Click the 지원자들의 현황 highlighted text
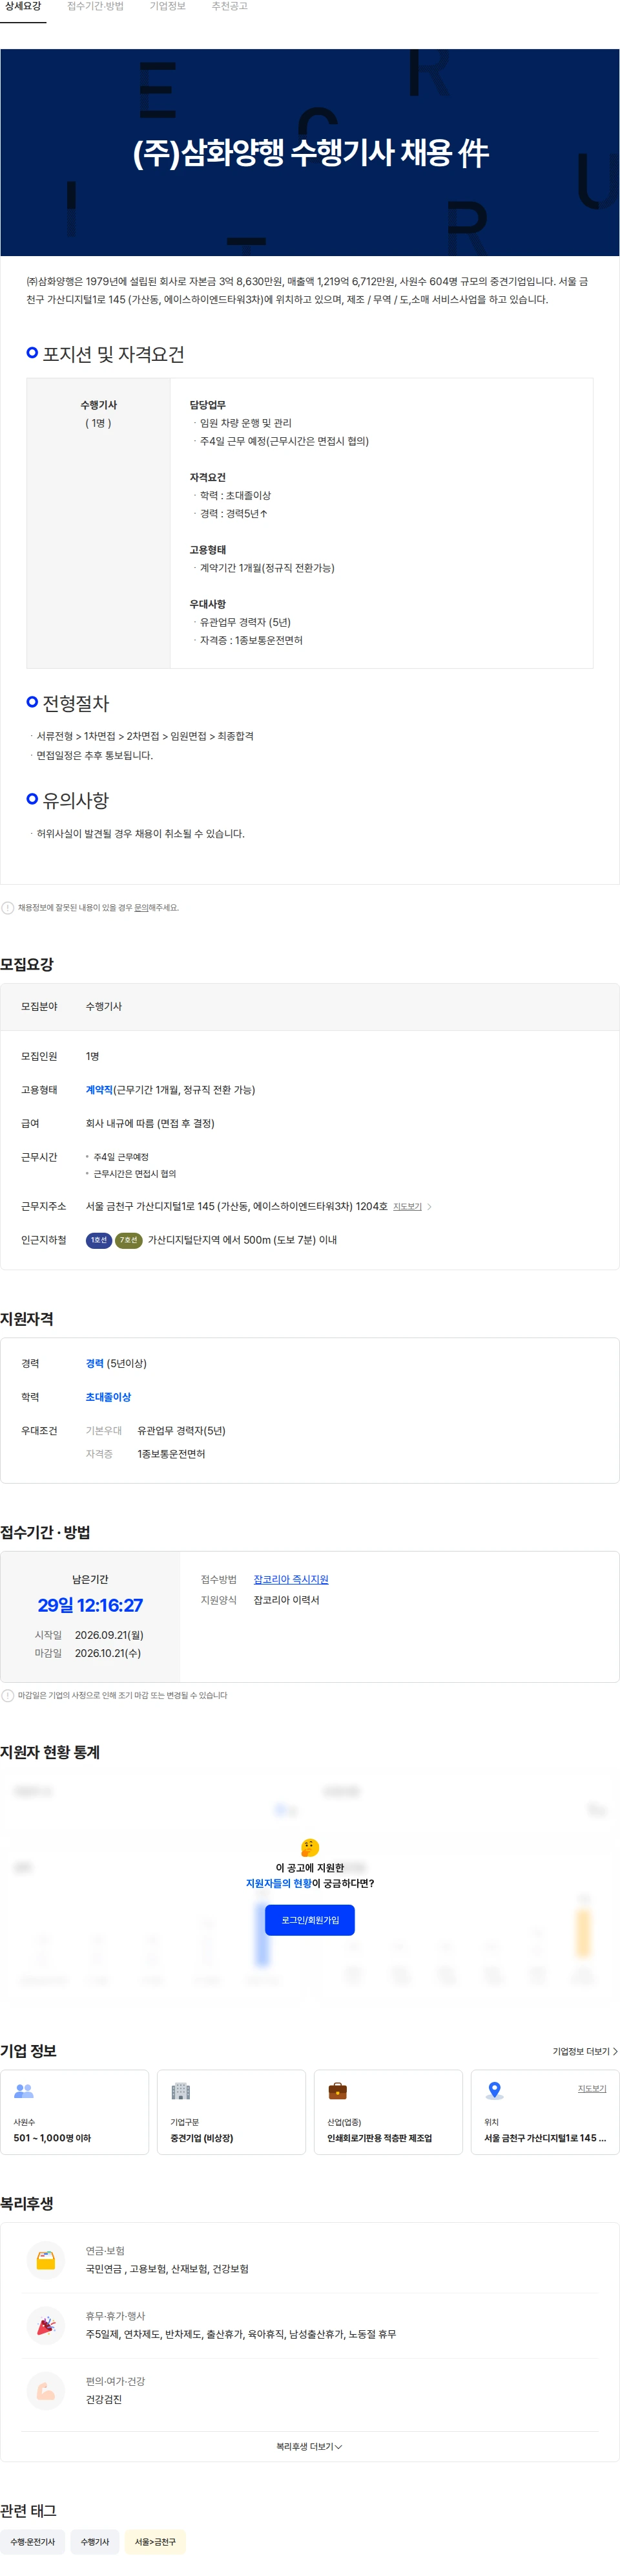Image resolution: width=620 pixels, height=2576 pixels. (278, 1883)
